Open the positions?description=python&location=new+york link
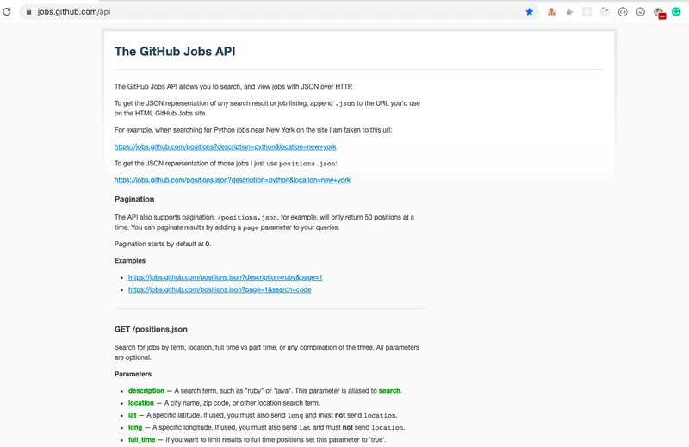Screen dimensions: 689x447 (225, 146)
